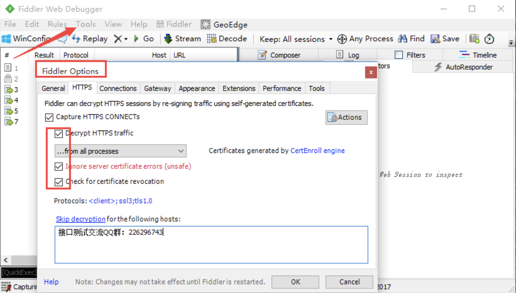
Task: Click the Replay toolbar icon
Action: point(76,39)
